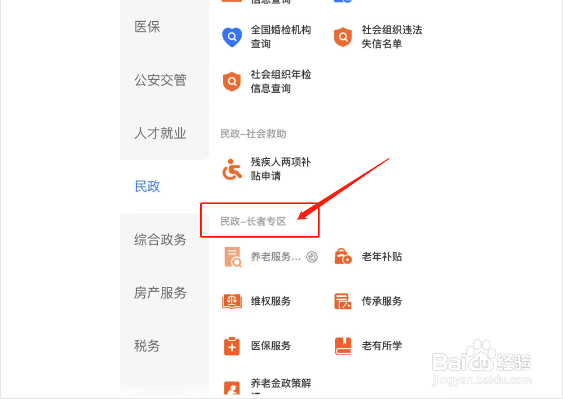Select the 医保 sidebar category
This screenshot has height=399, width=563.
(x=147, y=26)
